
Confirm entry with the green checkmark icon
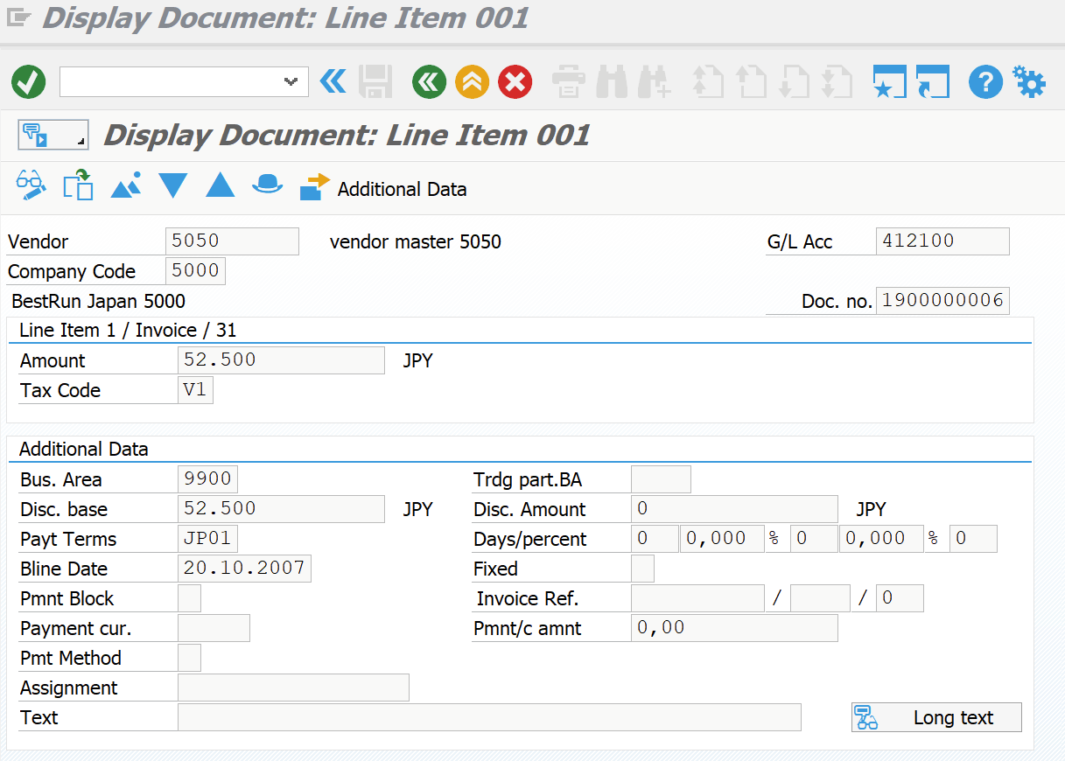[x=28, y=82]
